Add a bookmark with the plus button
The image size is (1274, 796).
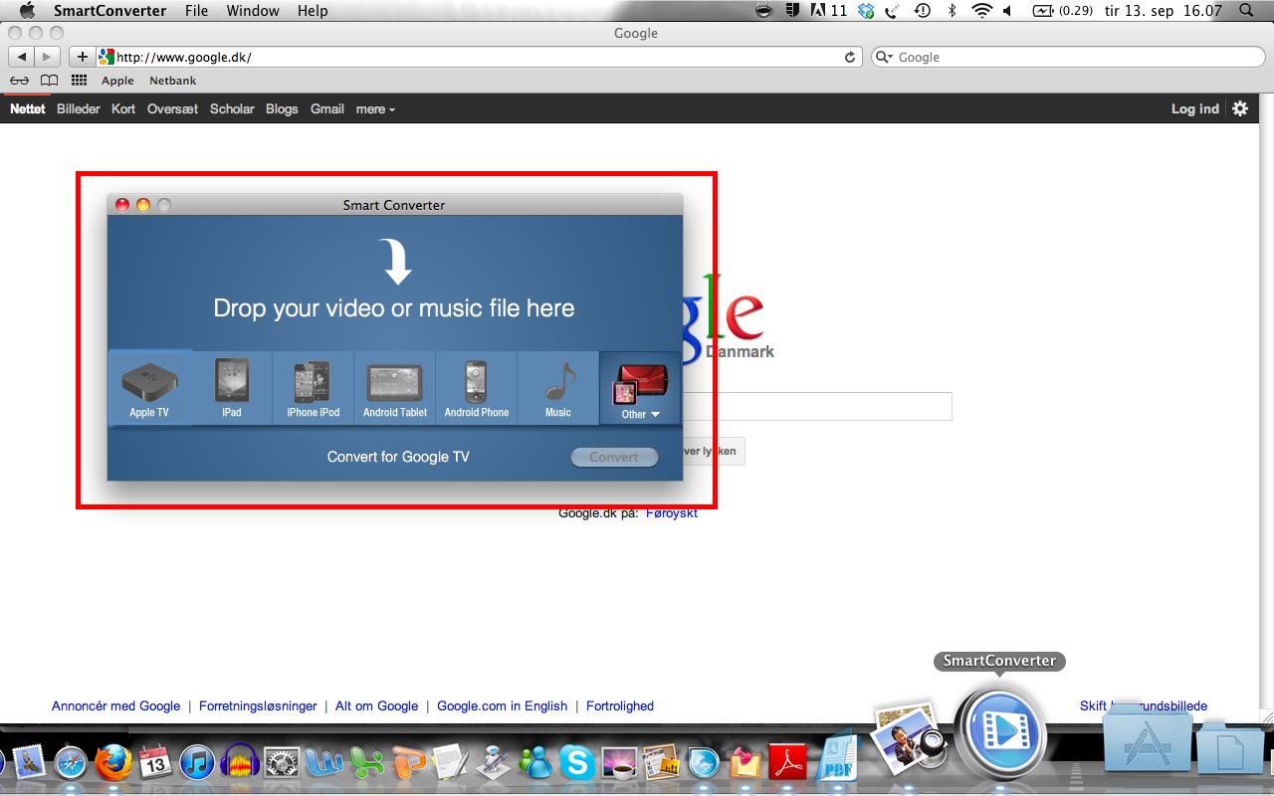tap(83, 57)
